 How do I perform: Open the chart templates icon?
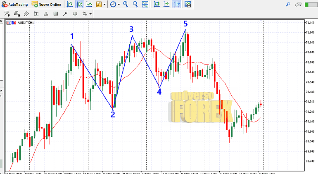tap(188, 5)
